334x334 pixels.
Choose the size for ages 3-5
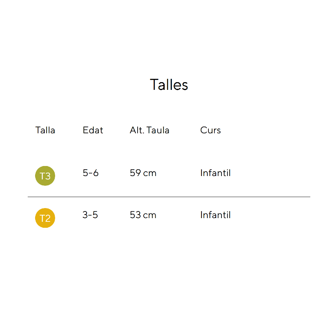pyautogui.click(x=45, y=218)
